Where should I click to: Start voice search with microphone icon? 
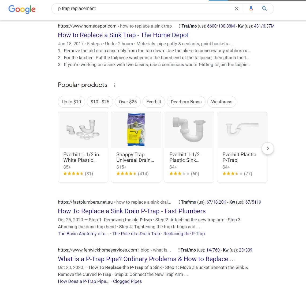tap(251, 9)
